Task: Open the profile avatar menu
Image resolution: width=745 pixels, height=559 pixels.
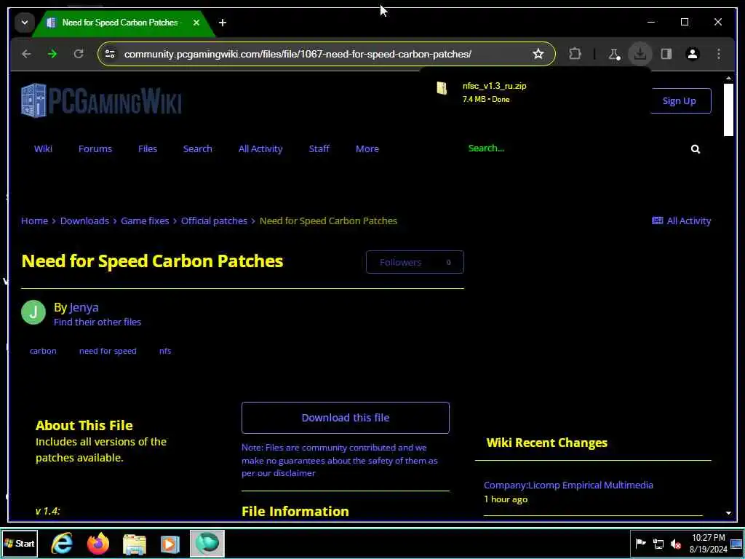Action: click(x=693, y=54)
